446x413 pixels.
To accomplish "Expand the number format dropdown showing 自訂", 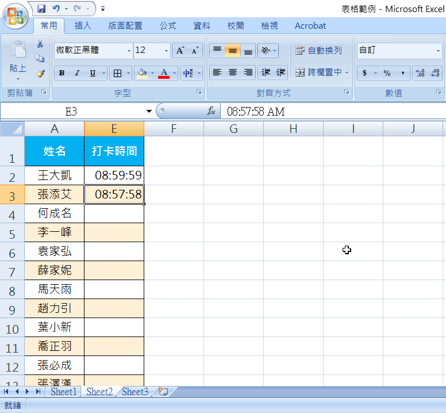I will point(438,51).
